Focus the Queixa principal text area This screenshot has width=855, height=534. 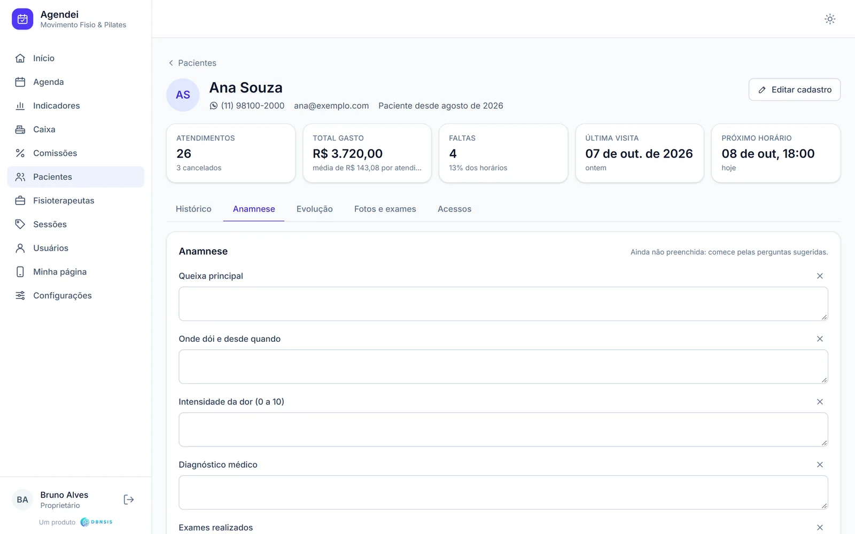click(x=503, y=304)
